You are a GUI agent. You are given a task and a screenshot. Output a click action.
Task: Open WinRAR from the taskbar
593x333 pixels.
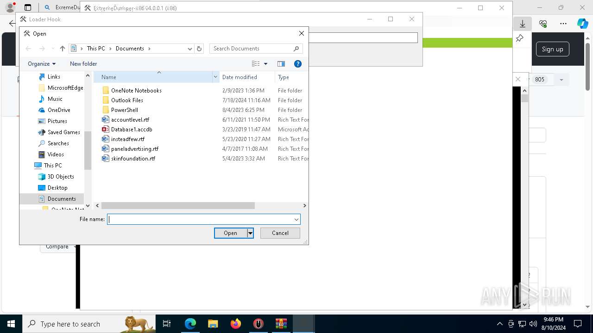point(281,324)
